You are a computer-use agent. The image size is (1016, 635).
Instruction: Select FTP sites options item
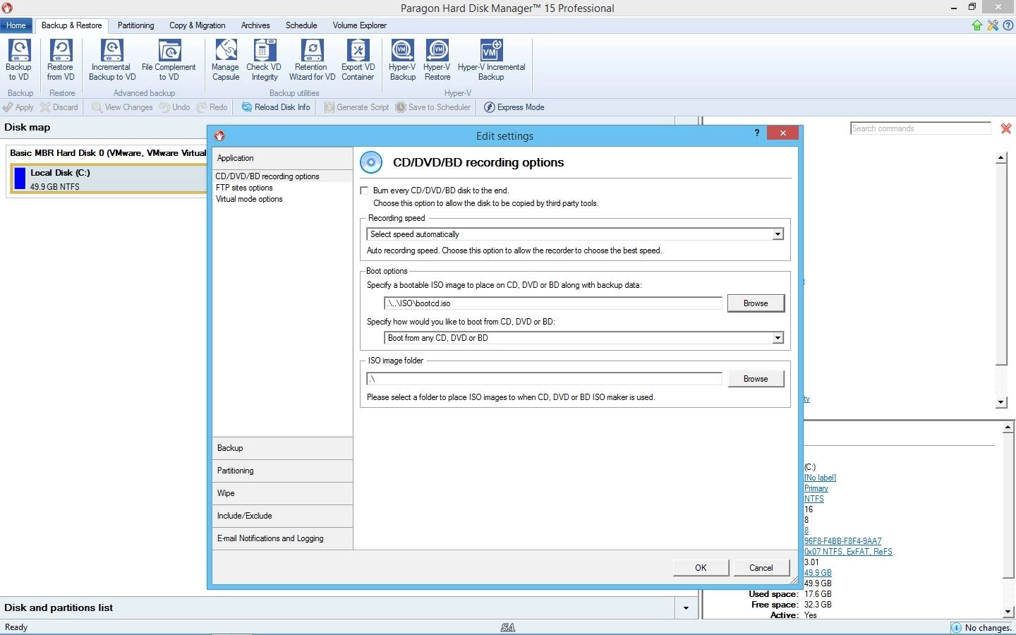pyautogui.click(x=244, y=188)
